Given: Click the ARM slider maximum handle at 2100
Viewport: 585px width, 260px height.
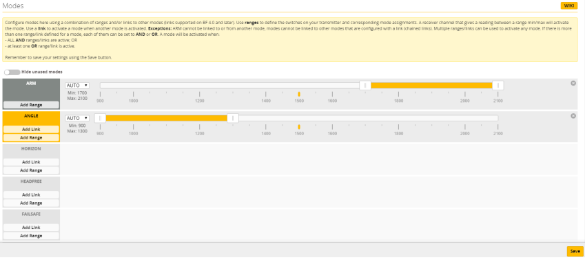Looking at the screenshot, I should [x=497, y=86].
